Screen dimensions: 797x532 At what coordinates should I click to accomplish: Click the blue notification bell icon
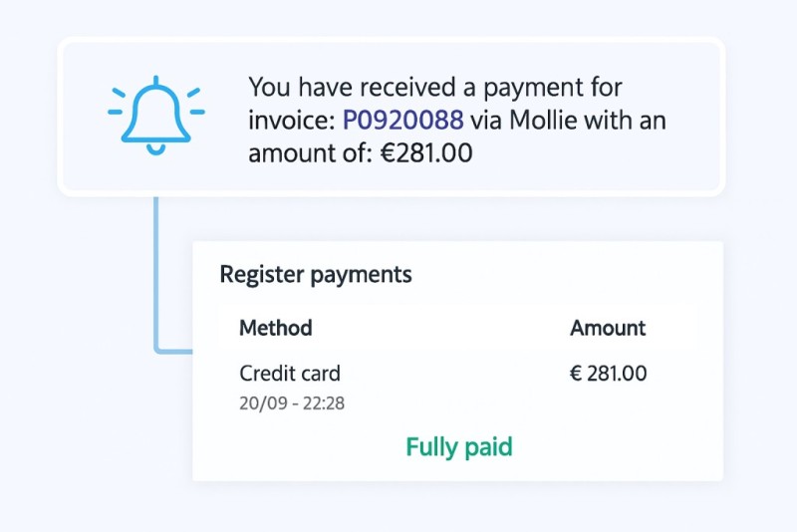coord(154,115)
